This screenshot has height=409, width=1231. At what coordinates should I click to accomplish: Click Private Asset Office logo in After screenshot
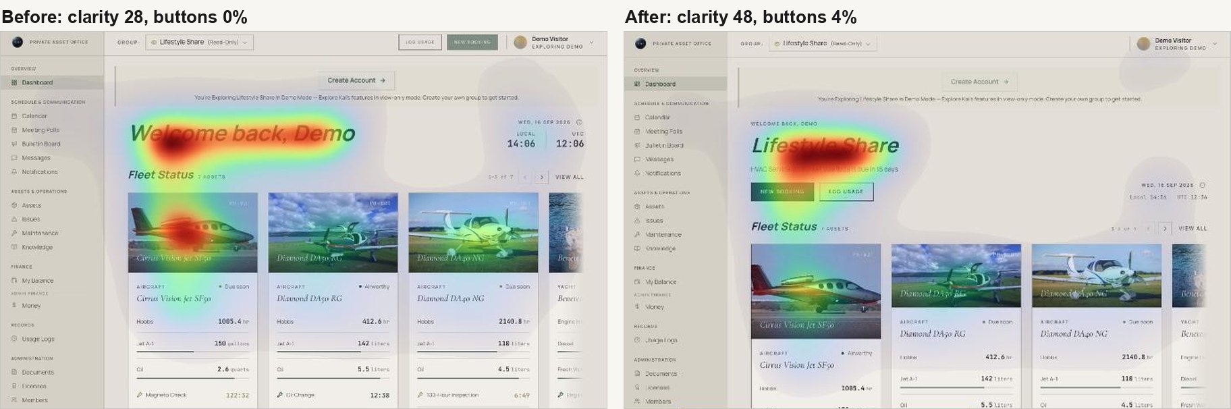[640, 43]
